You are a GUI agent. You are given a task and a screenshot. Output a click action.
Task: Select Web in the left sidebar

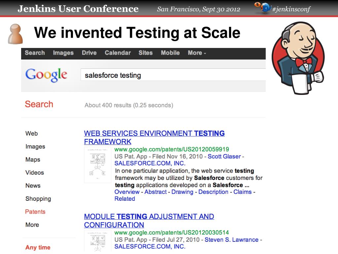31,134
